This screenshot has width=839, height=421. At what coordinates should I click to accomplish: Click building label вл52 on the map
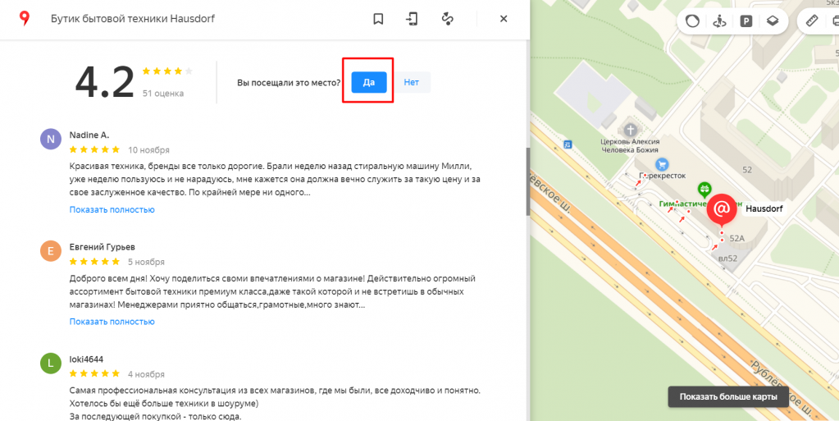727,259
